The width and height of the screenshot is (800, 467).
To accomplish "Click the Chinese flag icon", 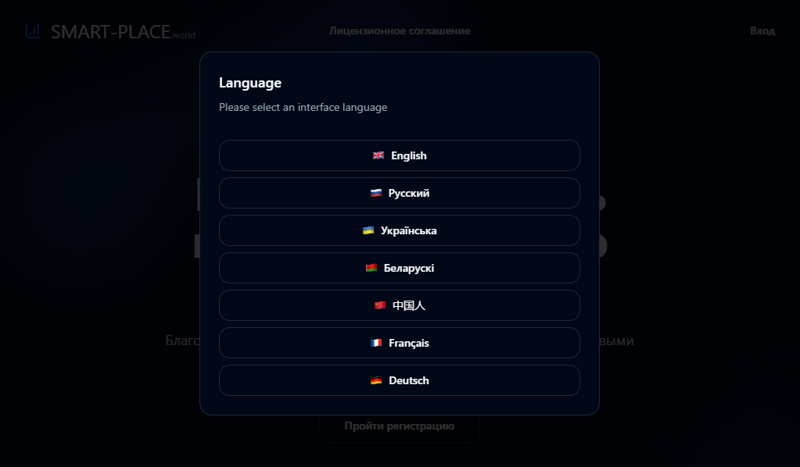I will (x=380, y=305).
